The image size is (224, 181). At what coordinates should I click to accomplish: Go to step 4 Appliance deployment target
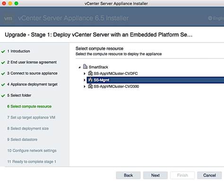(32, 84)
